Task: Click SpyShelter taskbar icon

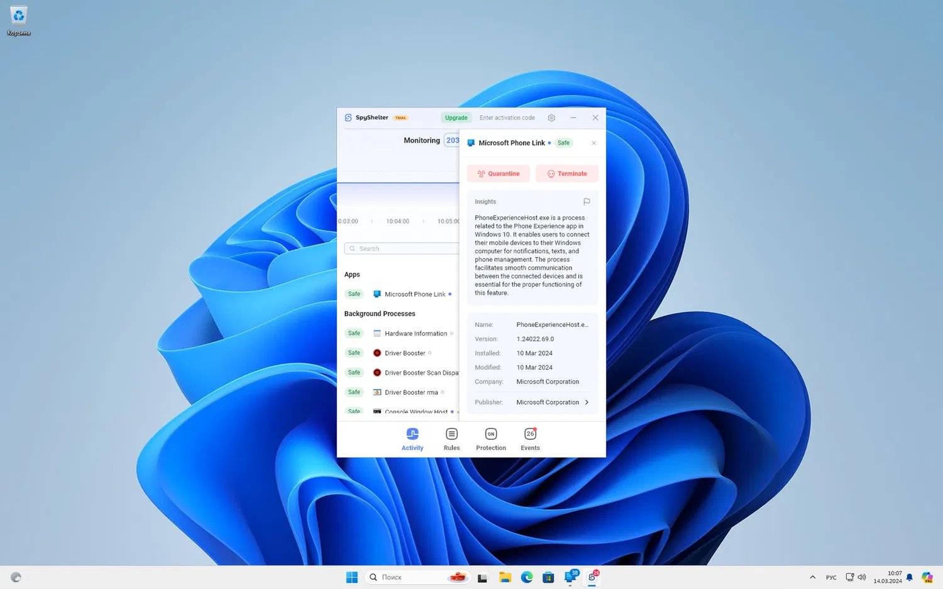Action: 592,577
